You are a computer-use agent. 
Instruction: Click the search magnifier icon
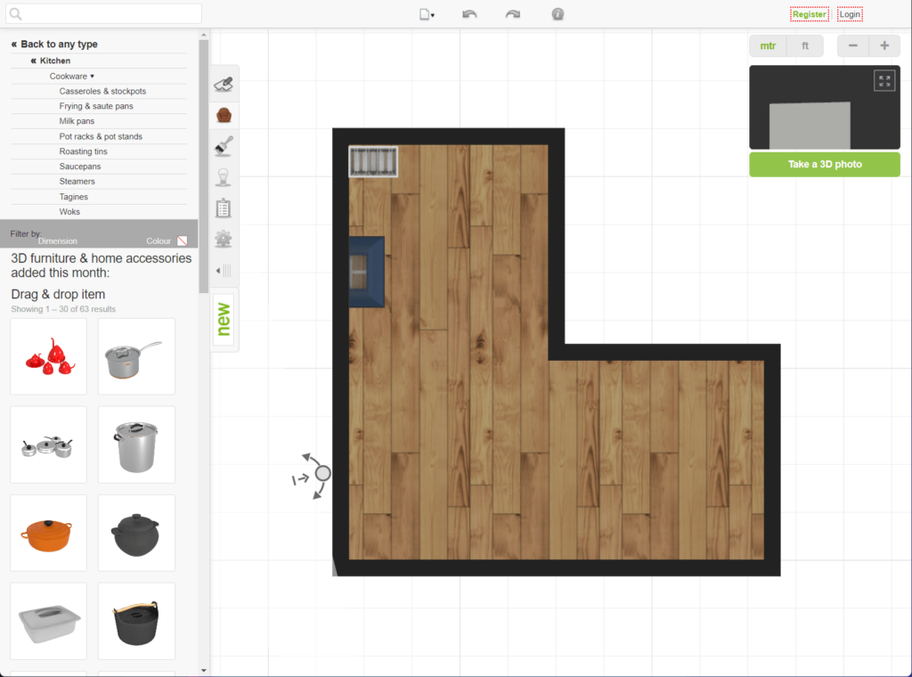click(16, 14)
